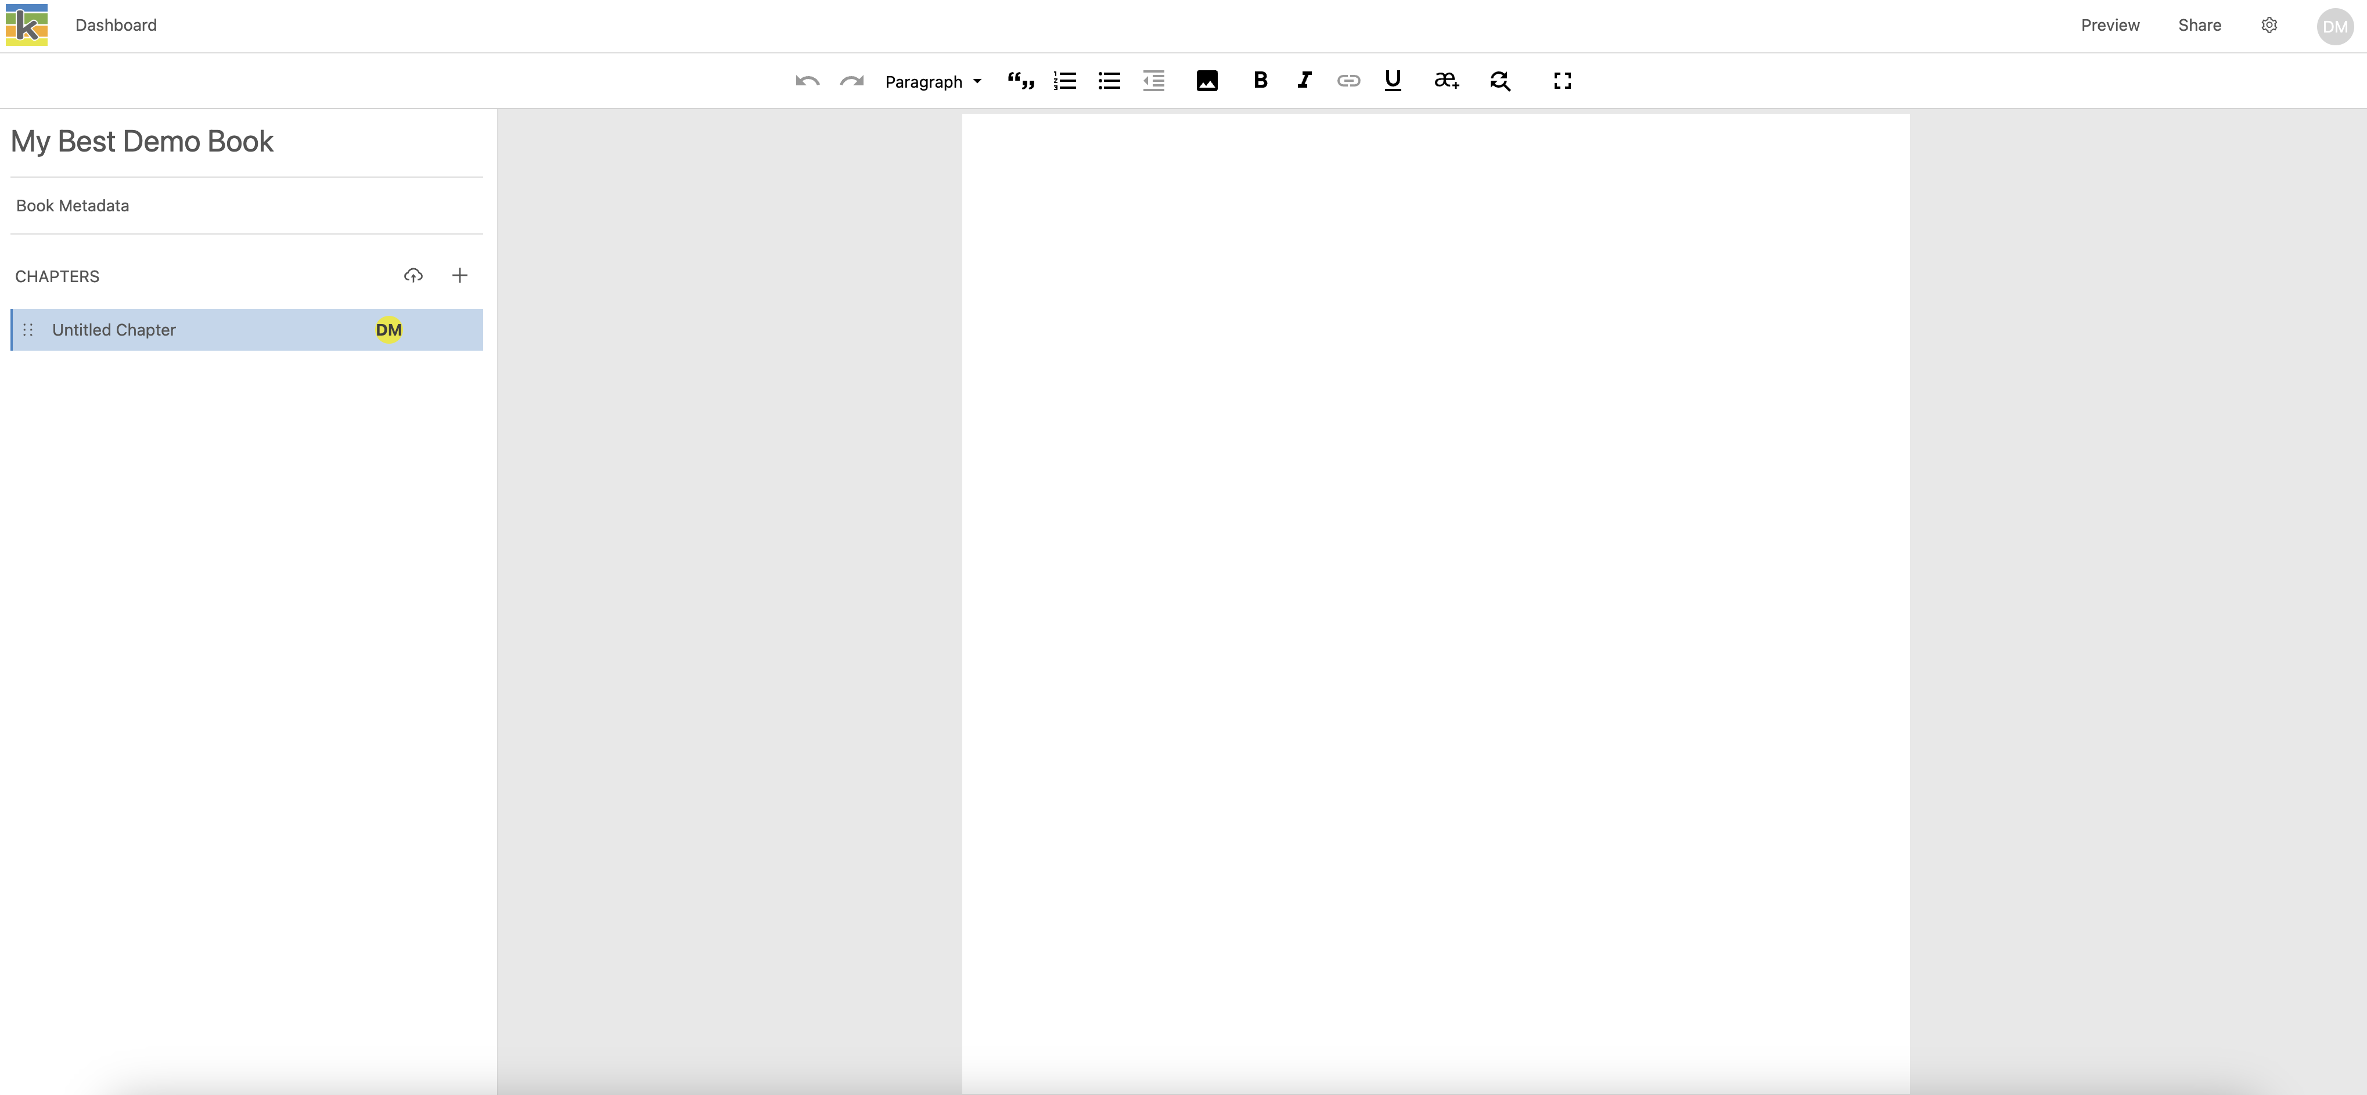The width and height of the screenshot is (2367, 1095).
Task: Open the Paragraph style dropdown
Action: [x=934, y=81]
